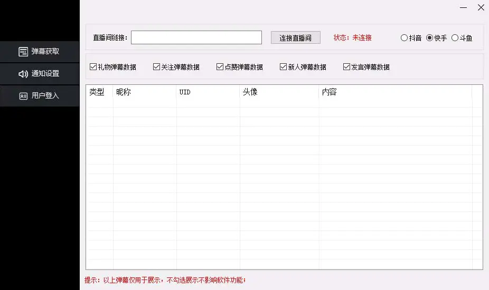
Task: Click the 弹幕获取 list icon in sidebar
Action: coord(23,52)
